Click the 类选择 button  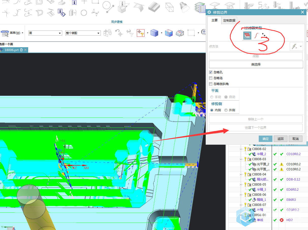[x=256, y=64]
